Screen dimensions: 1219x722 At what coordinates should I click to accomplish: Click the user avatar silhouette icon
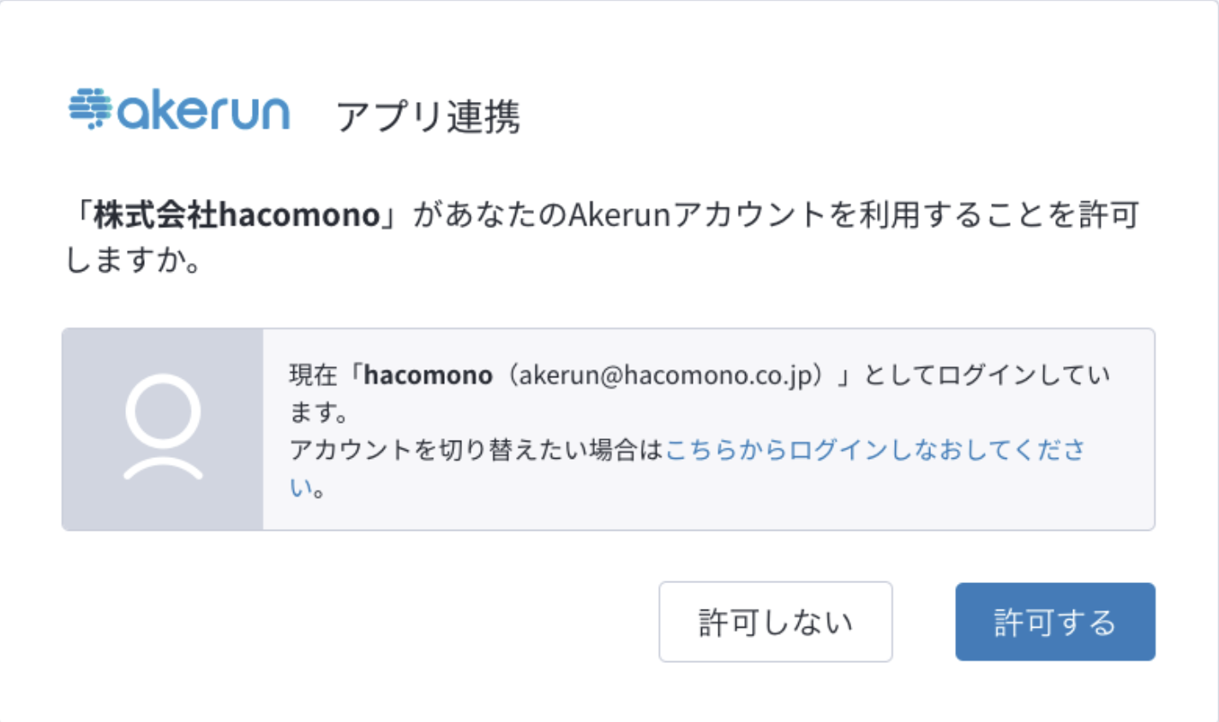[x=163, y=426]
